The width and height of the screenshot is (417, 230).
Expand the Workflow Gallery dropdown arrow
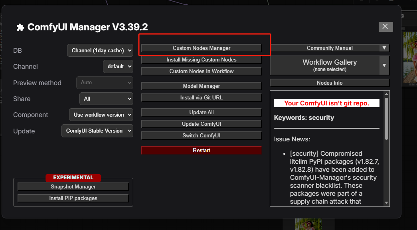coord(384,65)
